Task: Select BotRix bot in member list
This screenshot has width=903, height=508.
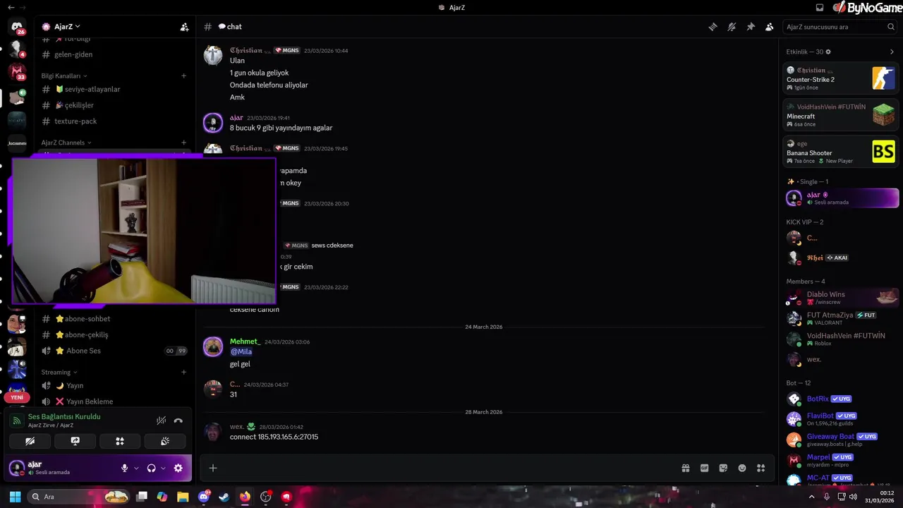Action: [841, 399]
